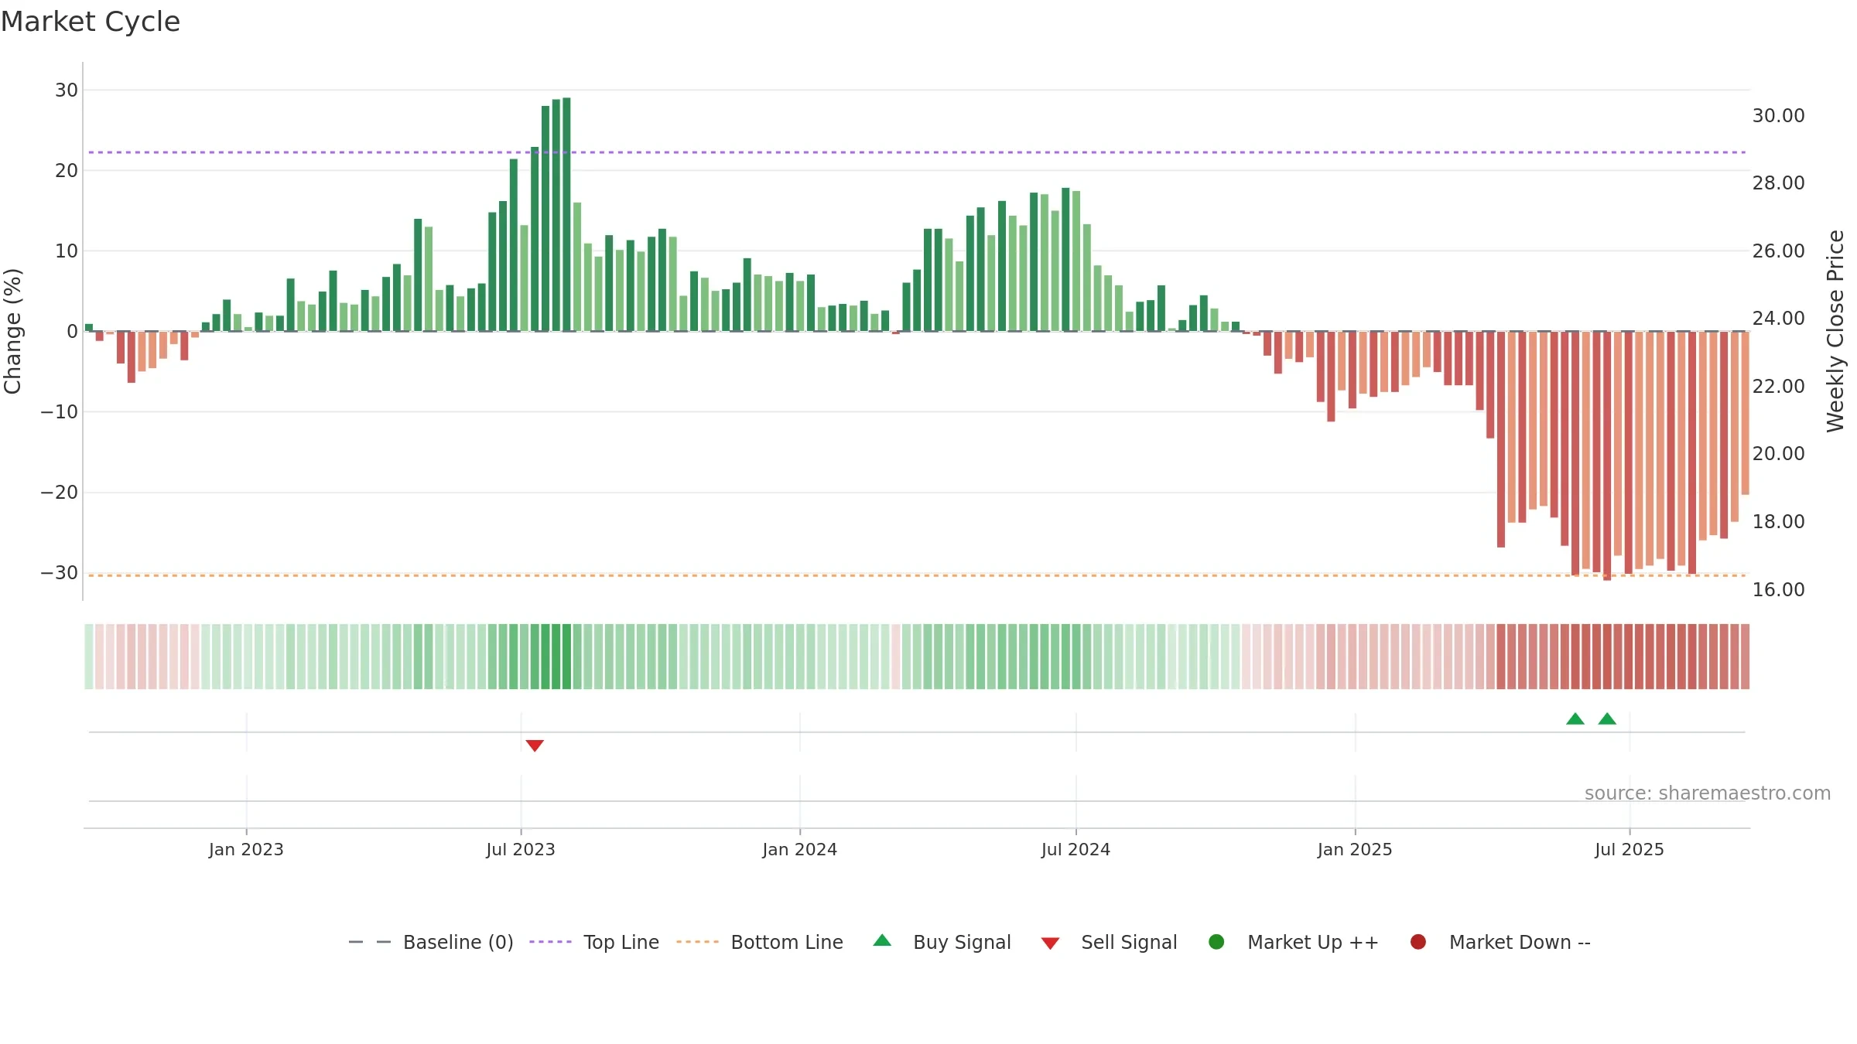The image size is (1857, 1044).
Task: Click the green Market Up circle icon
Action: (x=1216, y=942)
